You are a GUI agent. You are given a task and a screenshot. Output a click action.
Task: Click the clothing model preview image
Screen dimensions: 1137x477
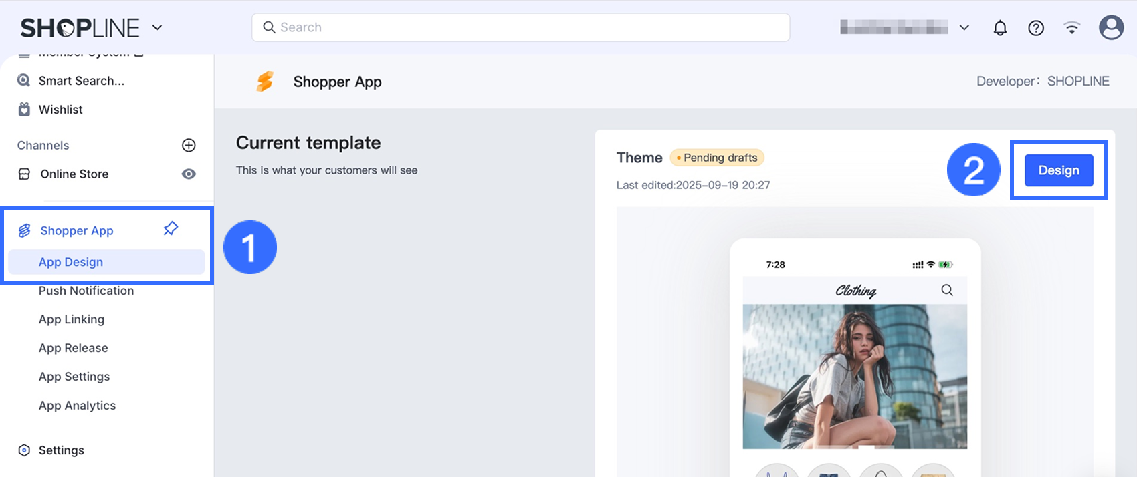click(x=855, y=376)
